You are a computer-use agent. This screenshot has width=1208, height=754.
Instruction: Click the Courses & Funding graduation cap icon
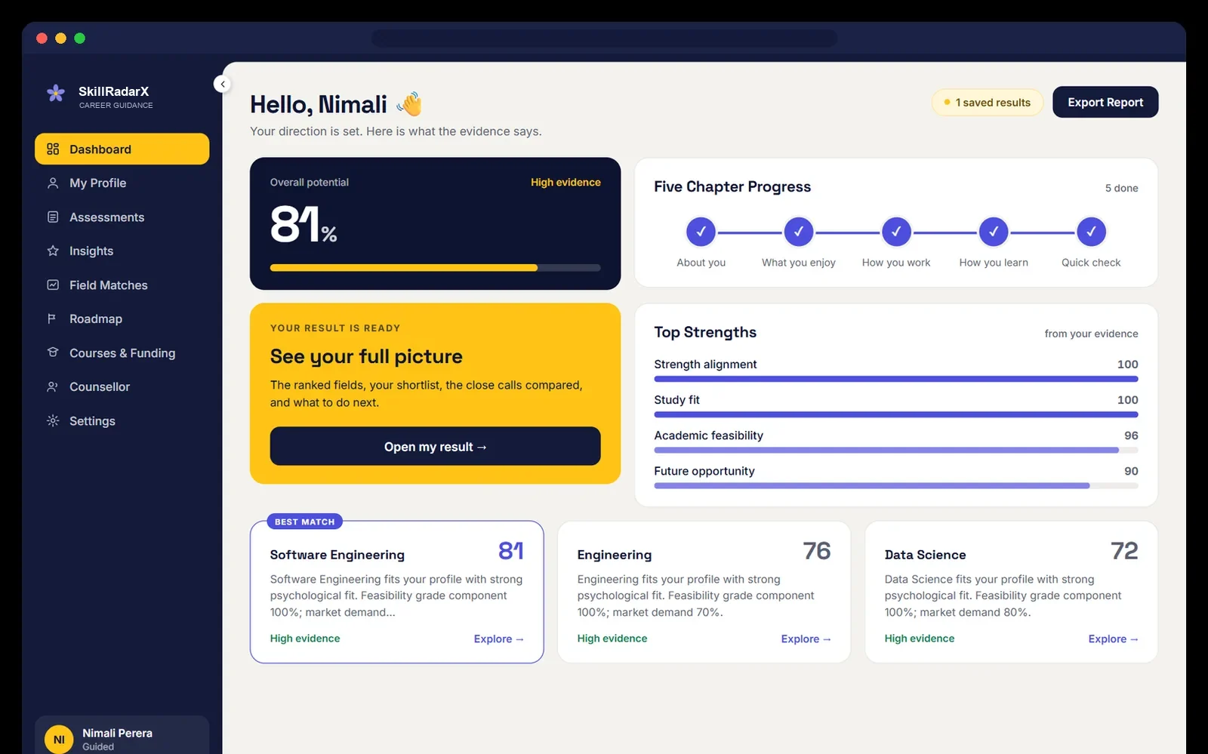tap(53, 352)
